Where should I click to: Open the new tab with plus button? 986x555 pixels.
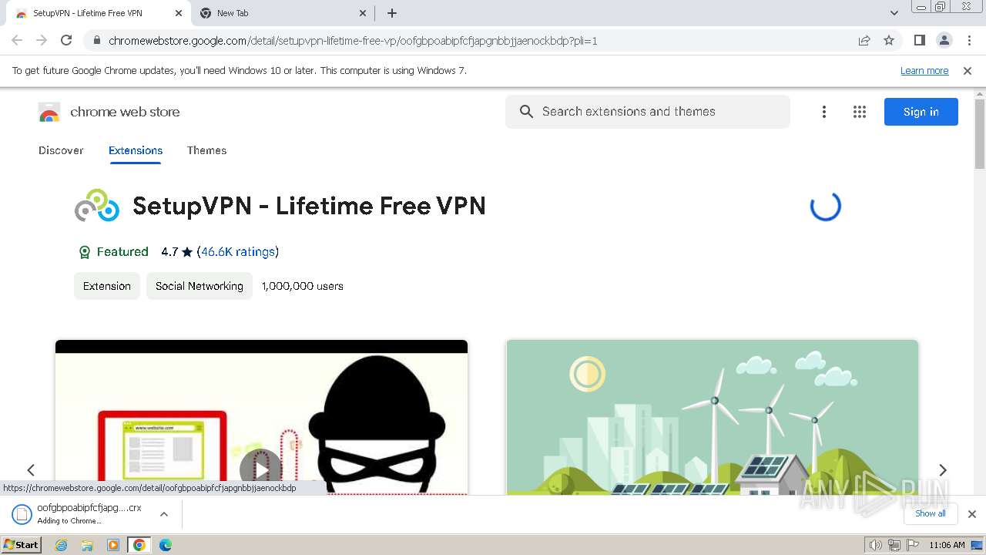[x=392, y=13]
